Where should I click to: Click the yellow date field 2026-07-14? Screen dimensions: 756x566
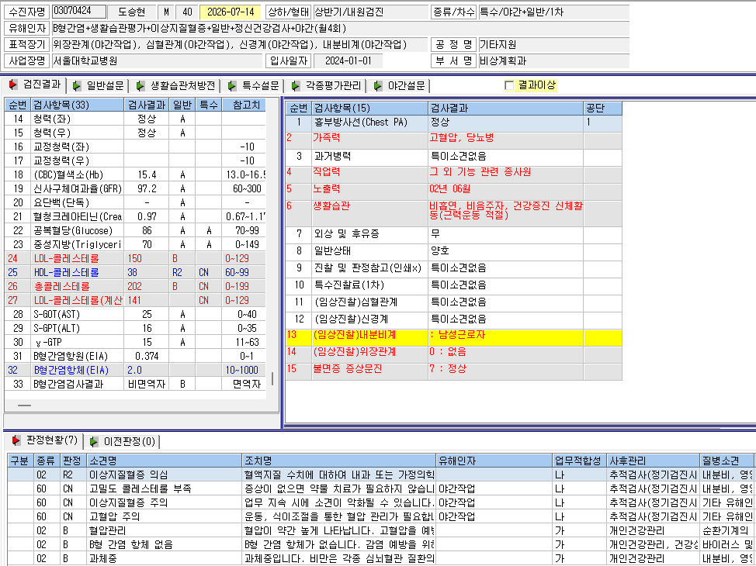231,12
